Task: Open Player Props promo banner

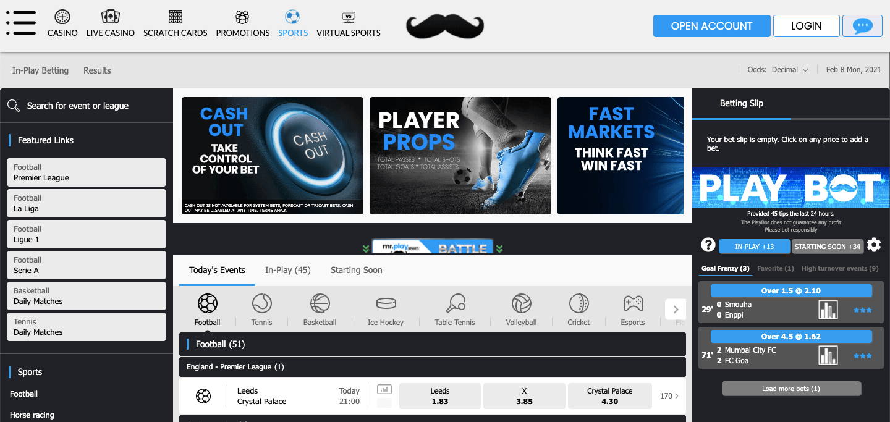Action: 460,156
